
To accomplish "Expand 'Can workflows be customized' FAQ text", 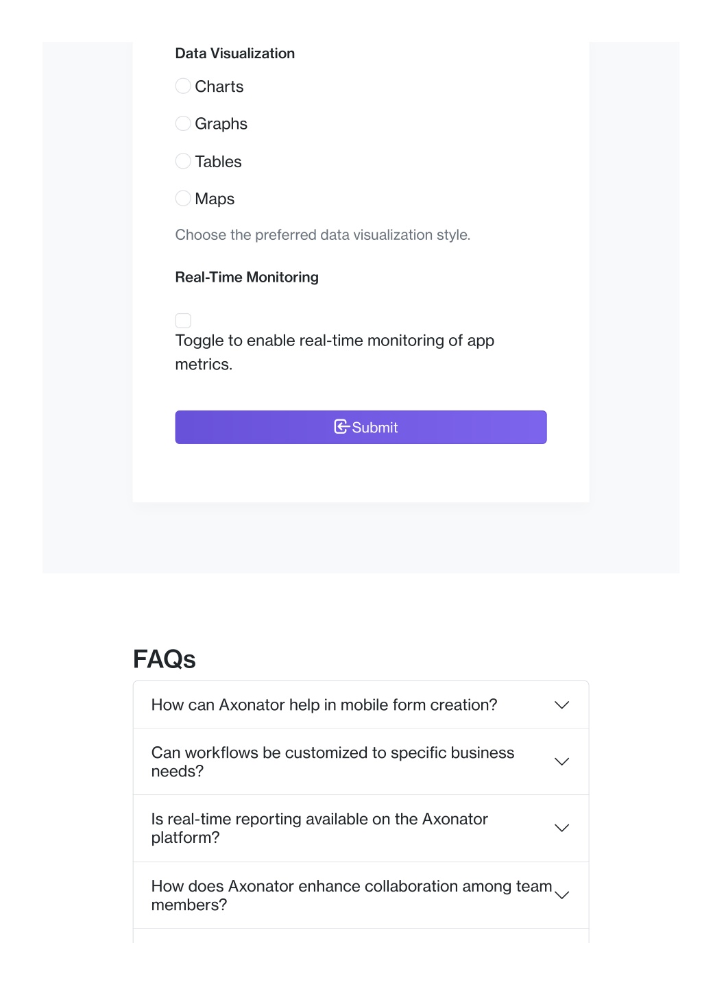I will click(x=332, y=762).
